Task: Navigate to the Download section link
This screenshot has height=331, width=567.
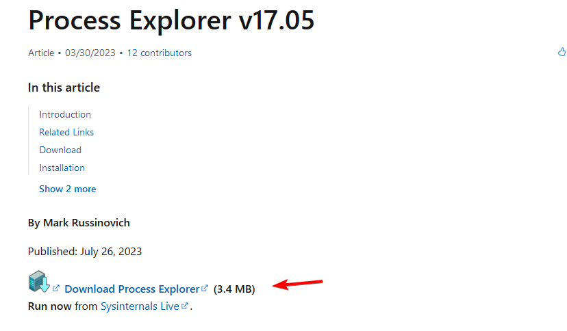Action: 60,150
